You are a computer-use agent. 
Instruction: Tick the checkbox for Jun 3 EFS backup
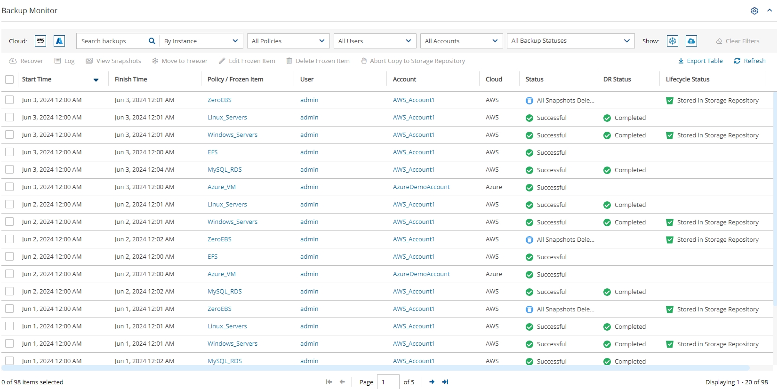[x=9, y=152]
